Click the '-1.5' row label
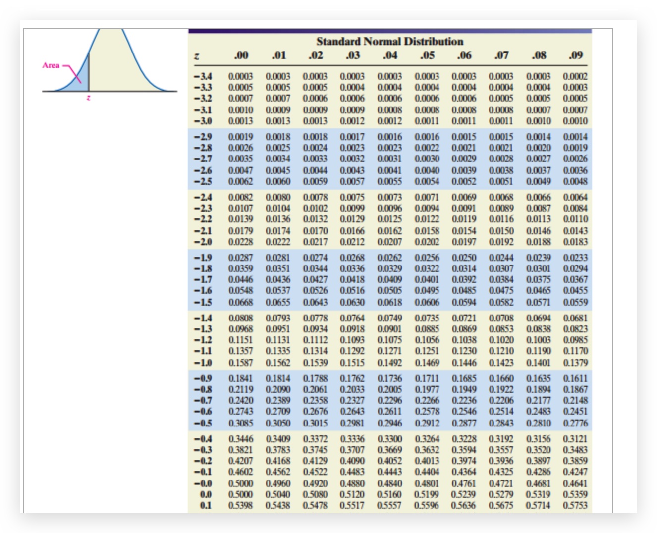 point(203,302)
